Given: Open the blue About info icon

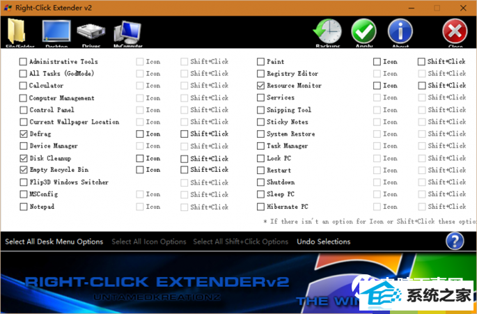Looking at the screenshot, I should 400,31.
